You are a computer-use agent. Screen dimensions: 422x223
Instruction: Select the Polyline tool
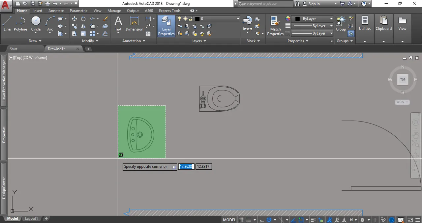pos(20,24)
